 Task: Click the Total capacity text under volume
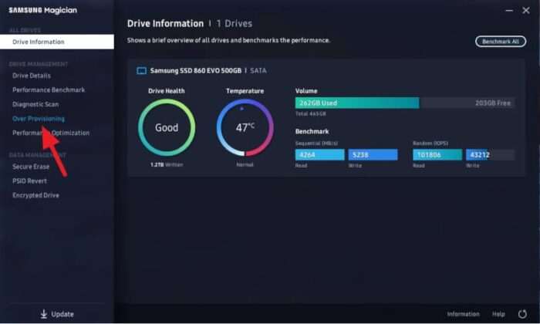point(311,114)
